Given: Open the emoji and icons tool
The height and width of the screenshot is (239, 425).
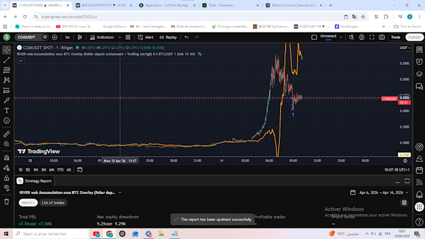Looking at the screenshot, I should tap(6, 120).
